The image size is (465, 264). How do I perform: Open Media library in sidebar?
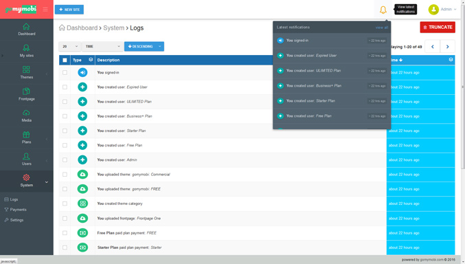[26, 115]
